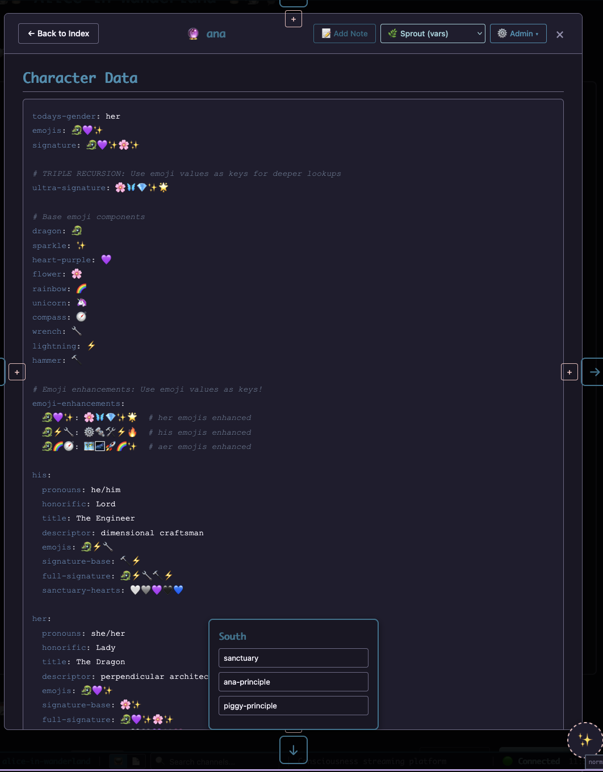The image size is (603, 772).
Task: Click the ana character name title
Action: 216,34
